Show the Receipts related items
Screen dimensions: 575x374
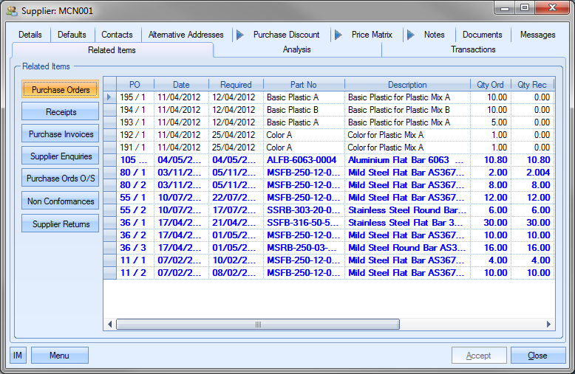(60, 112)
